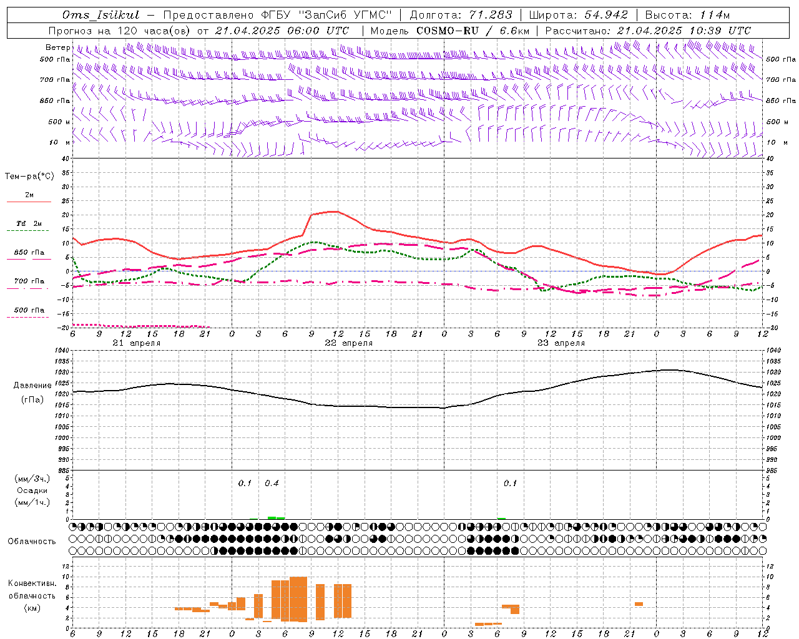
Task: Click the Прогноз на 120 часа(ов) text
Action: (x=120, y=31)
